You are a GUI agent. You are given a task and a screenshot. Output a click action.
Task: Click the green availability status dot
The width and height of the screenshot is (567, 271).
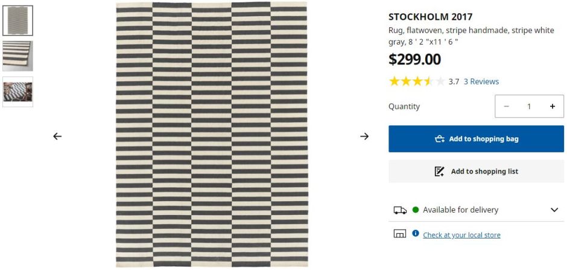tap(416, 210)
